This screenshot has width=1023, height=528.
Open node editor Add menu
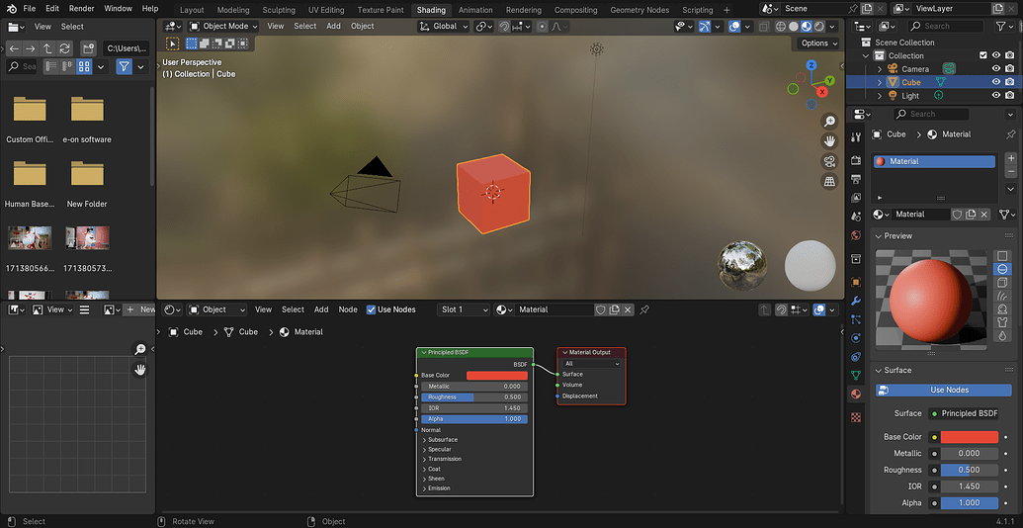321,309
